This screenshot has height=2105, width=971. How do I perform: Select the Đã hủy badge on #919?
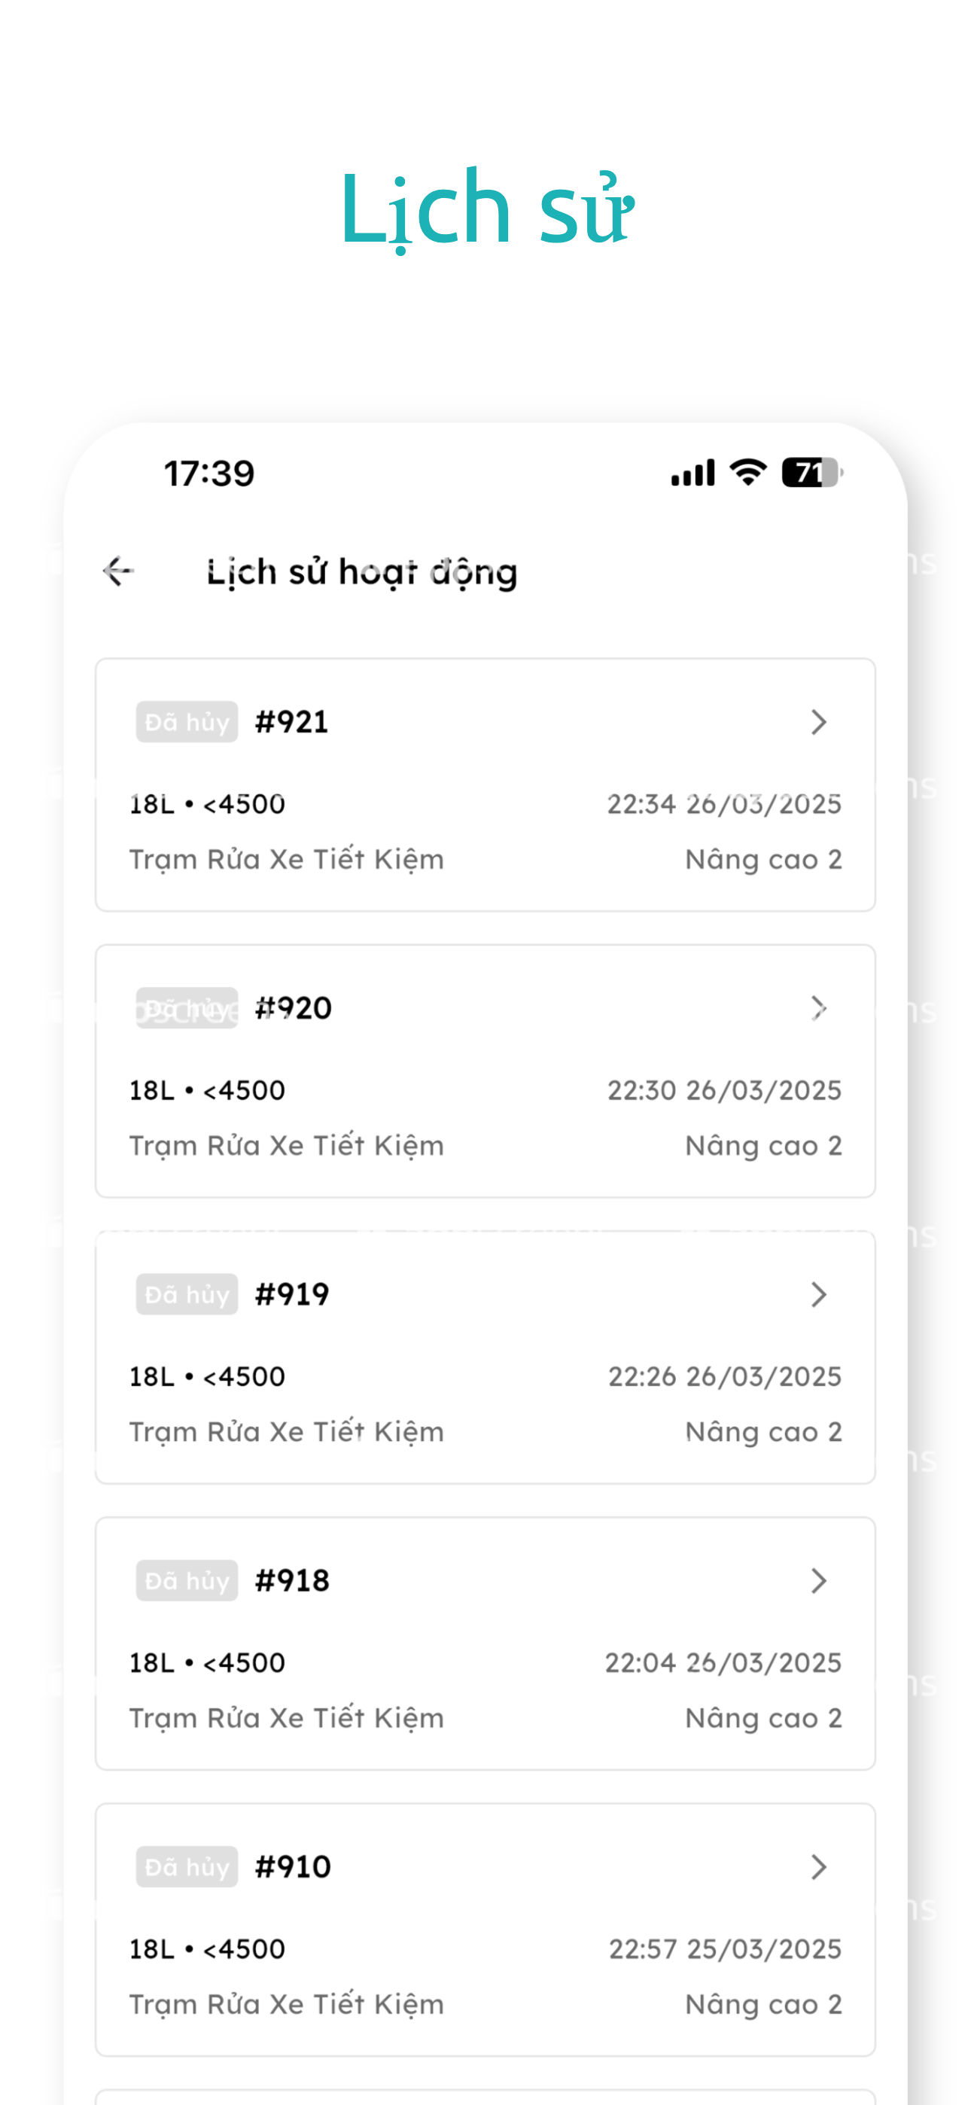[x=187, y=1294]
